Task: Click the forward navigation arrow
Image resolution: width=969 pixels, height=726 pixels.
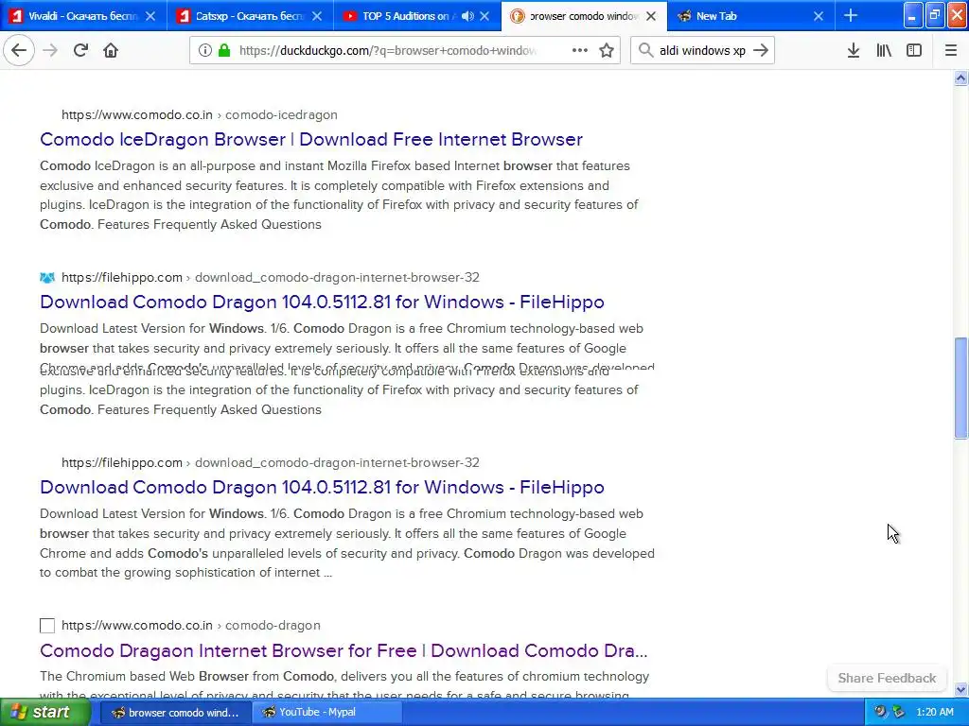Action: click(50, 51)
